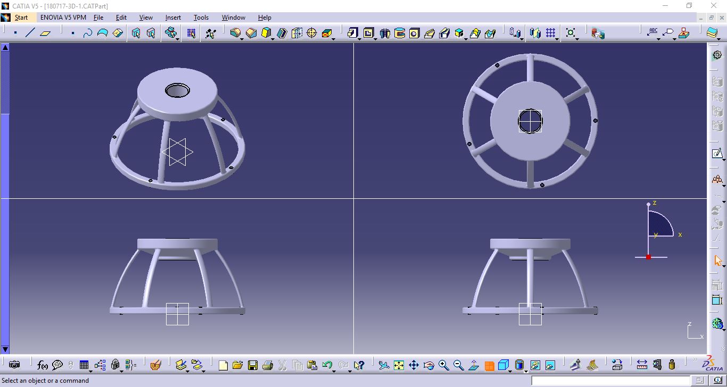Open the Formula f(x) editor
The width and height of the screenshot is (727, 387).
click(x=42, y=365)
